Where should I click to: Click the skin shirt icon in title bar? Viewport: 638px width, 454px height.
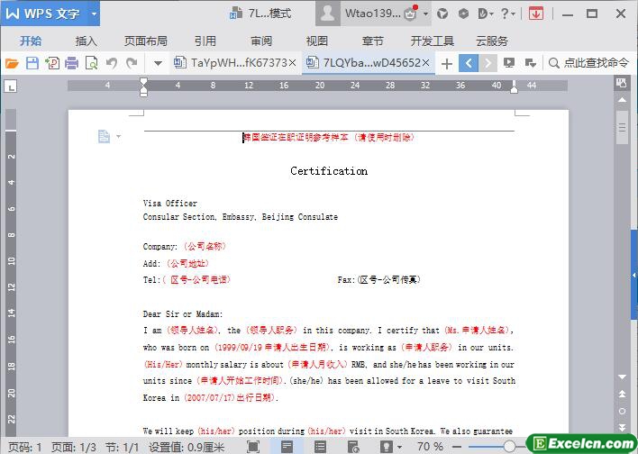442,14
